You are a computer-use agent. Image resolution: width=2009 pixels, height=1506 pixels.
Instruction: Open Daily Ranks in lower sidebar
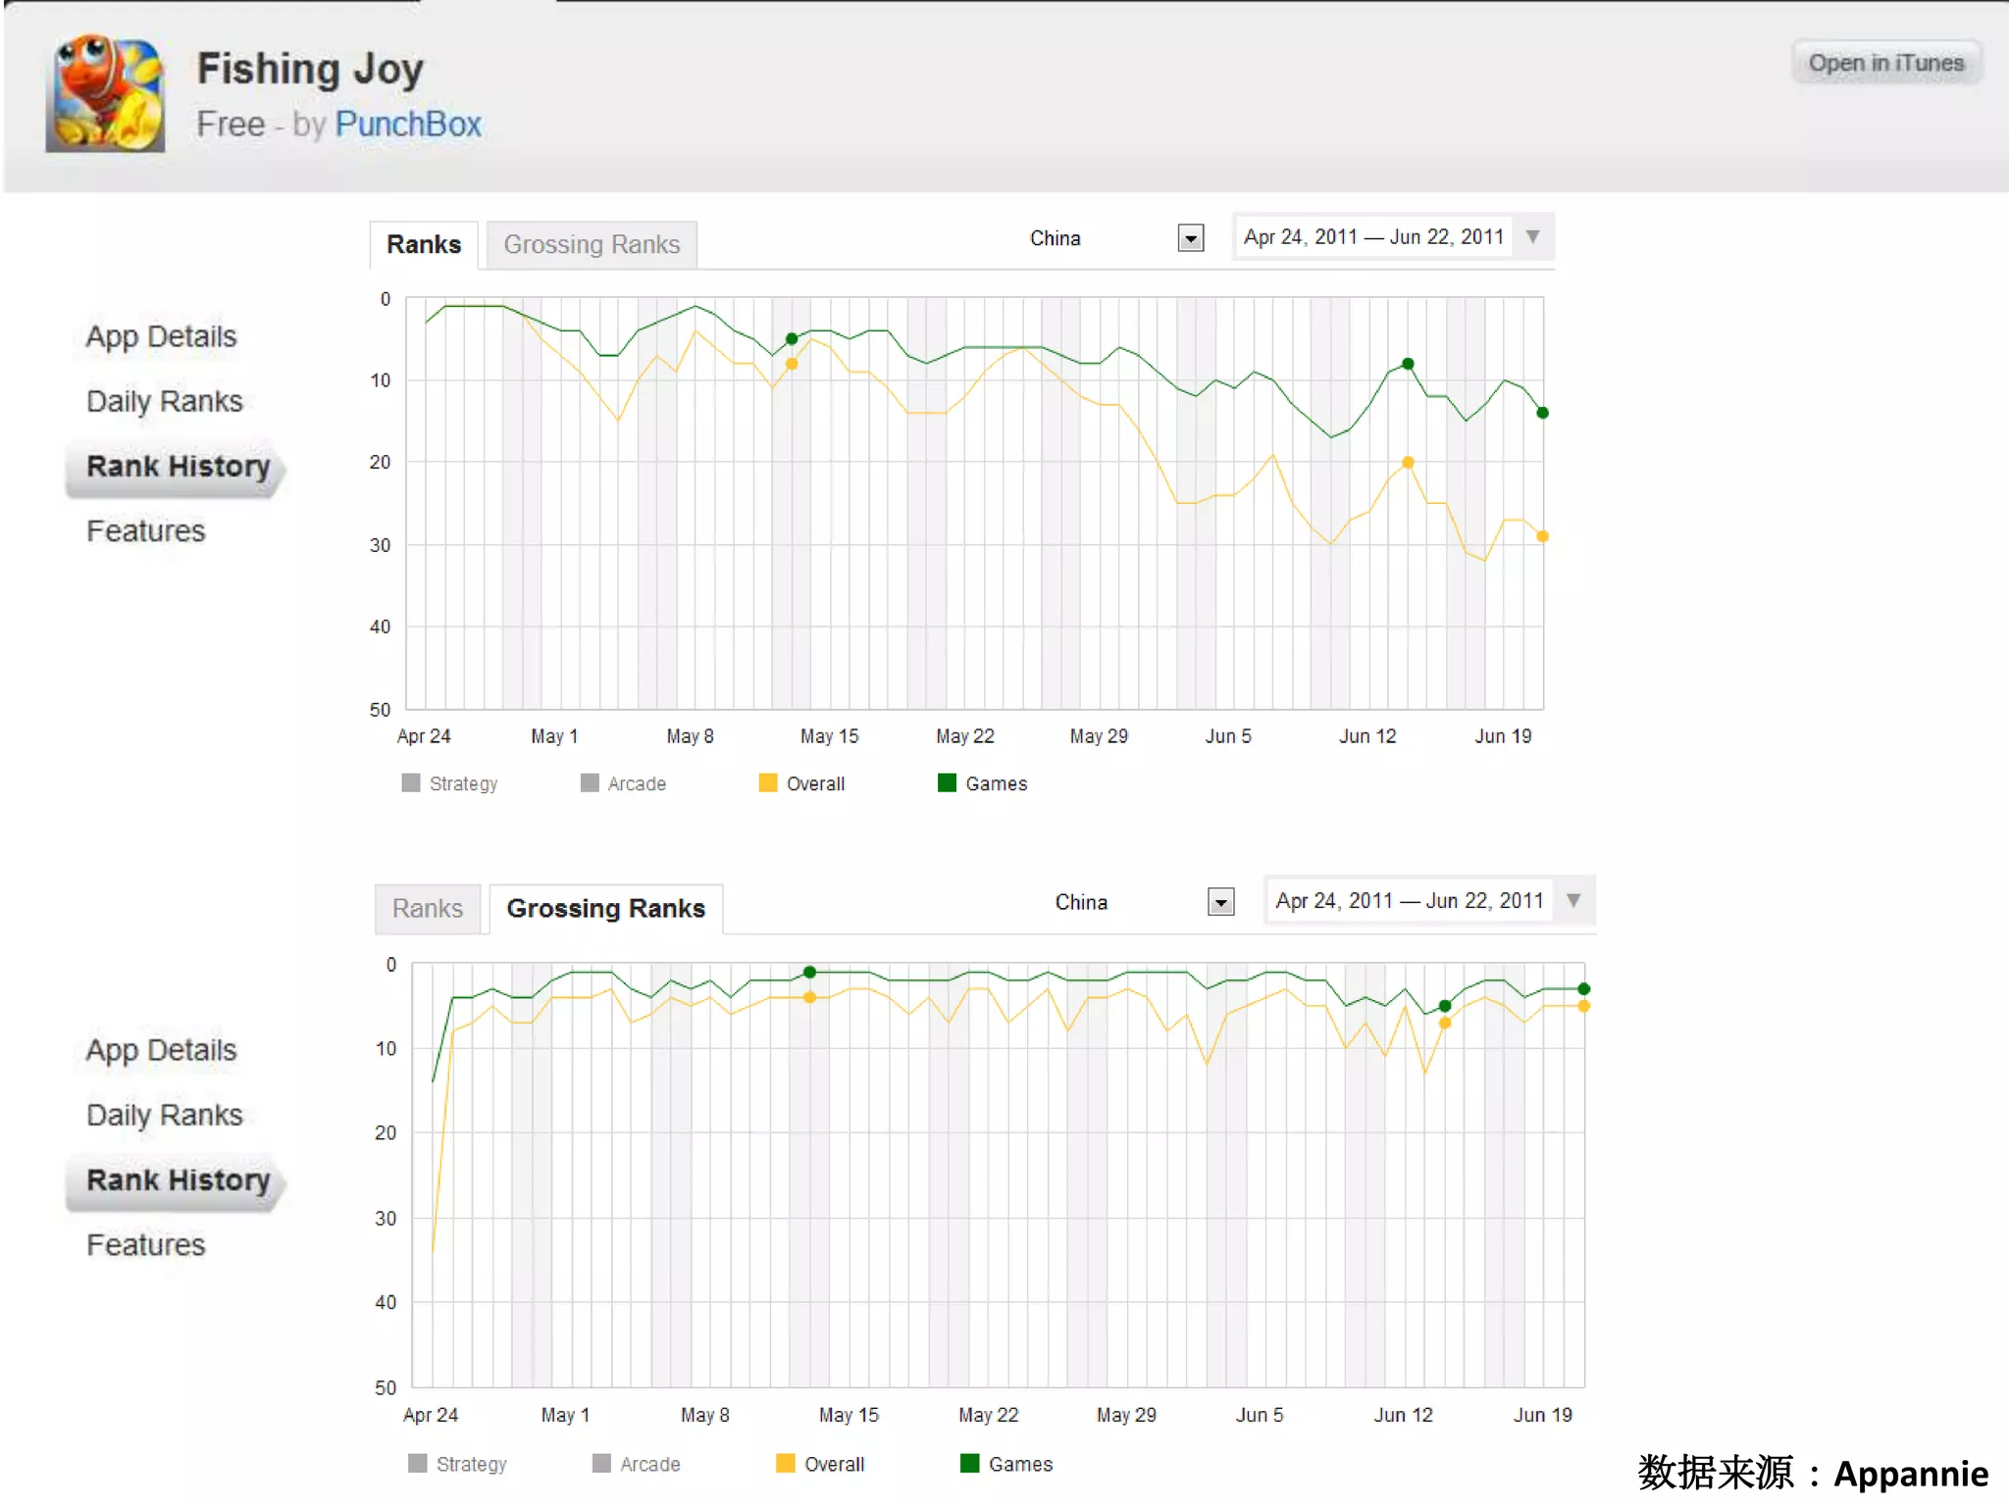coord(165,1115)
